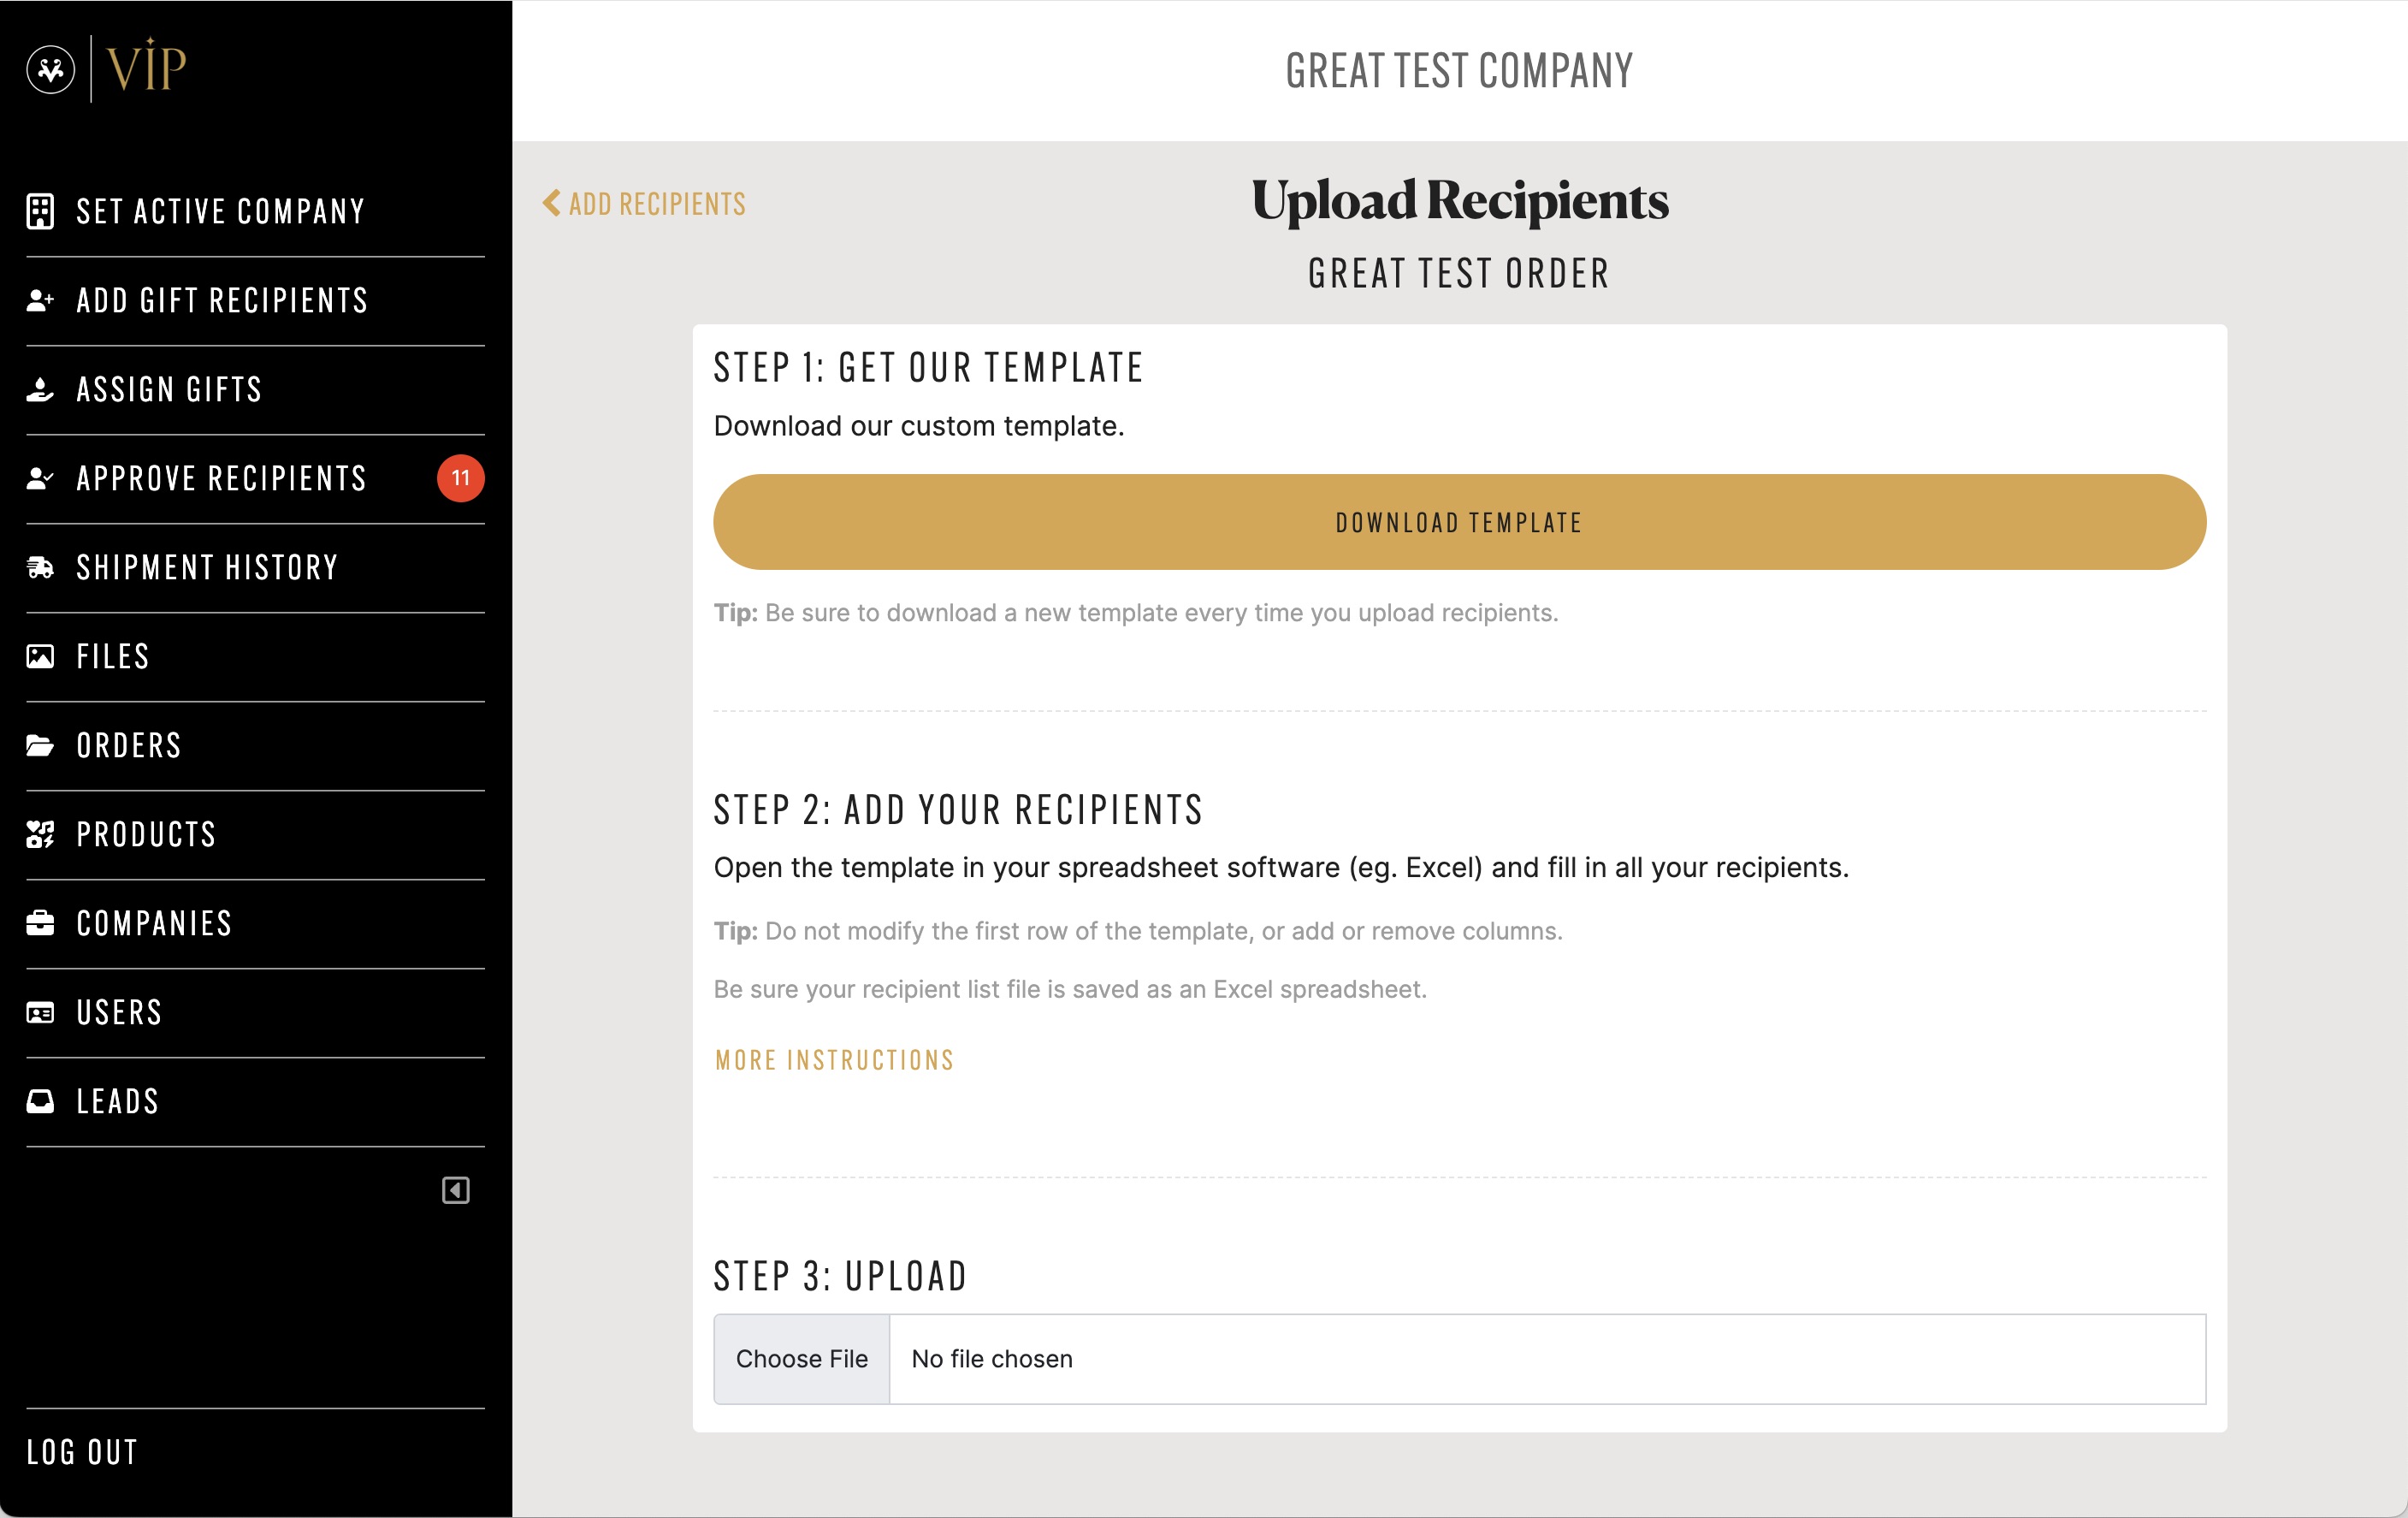Open Approve Recipients section
2408x1518 pixels.
pos(255,478)
